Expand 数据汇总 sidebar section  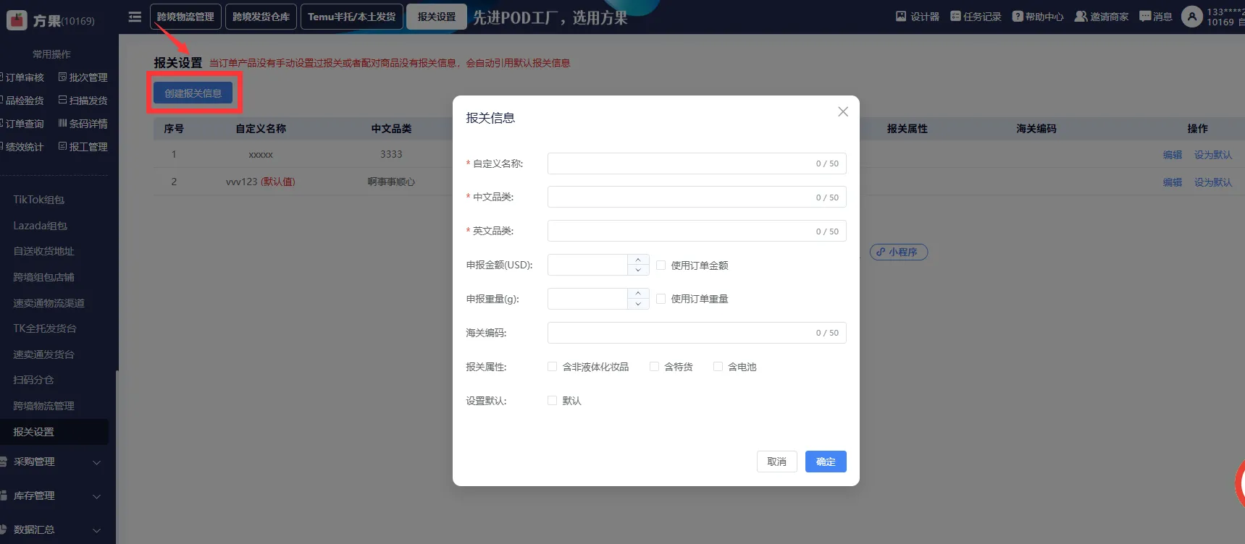(54, 530)
